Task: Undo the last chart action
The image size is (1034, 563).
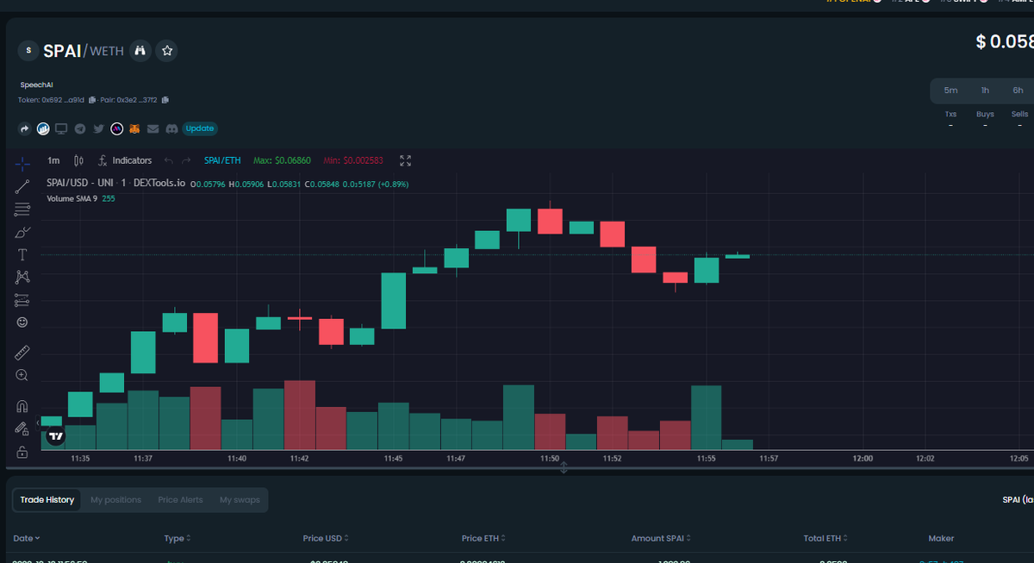Action: 168,160
